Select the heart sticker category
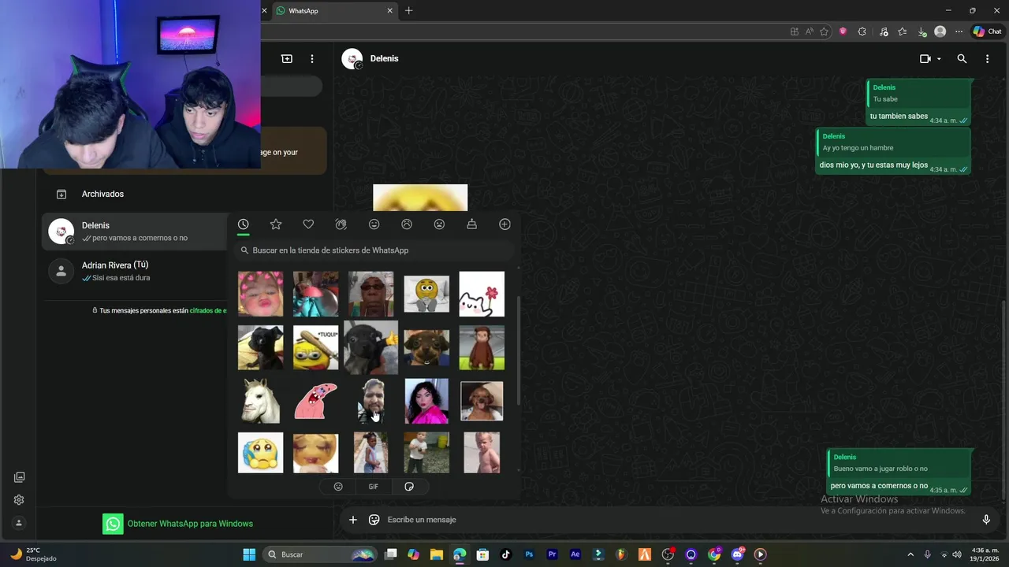 (308, 224)
